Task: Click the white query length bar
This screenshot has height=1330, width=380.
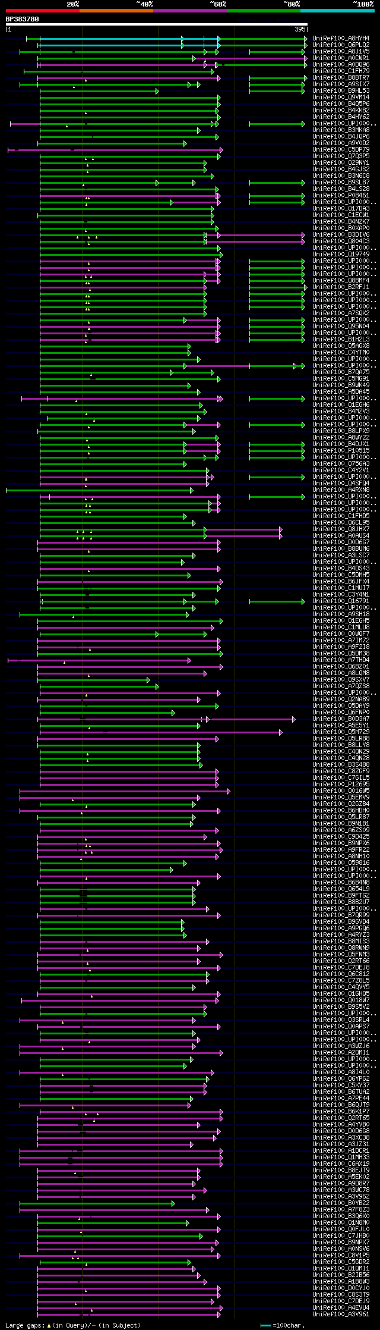Action: click(x=157, y=24)
